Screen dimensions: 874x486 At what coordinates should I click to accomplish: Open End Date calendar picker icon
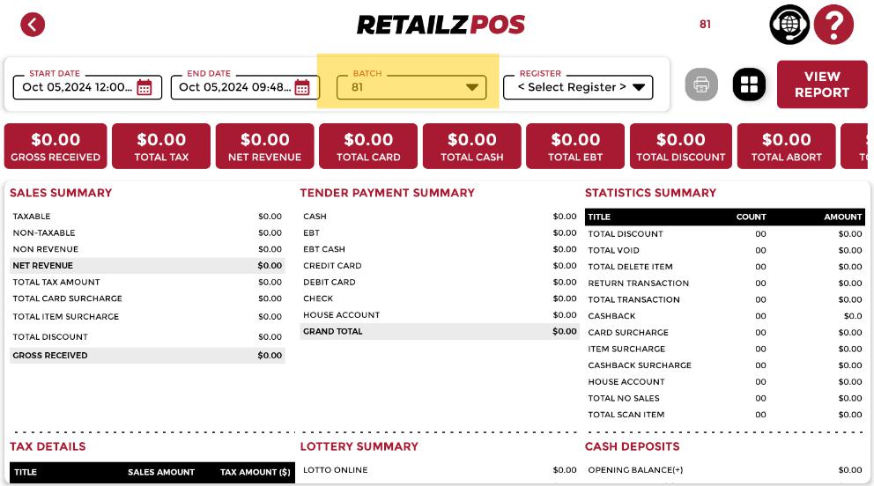[302, 87]
